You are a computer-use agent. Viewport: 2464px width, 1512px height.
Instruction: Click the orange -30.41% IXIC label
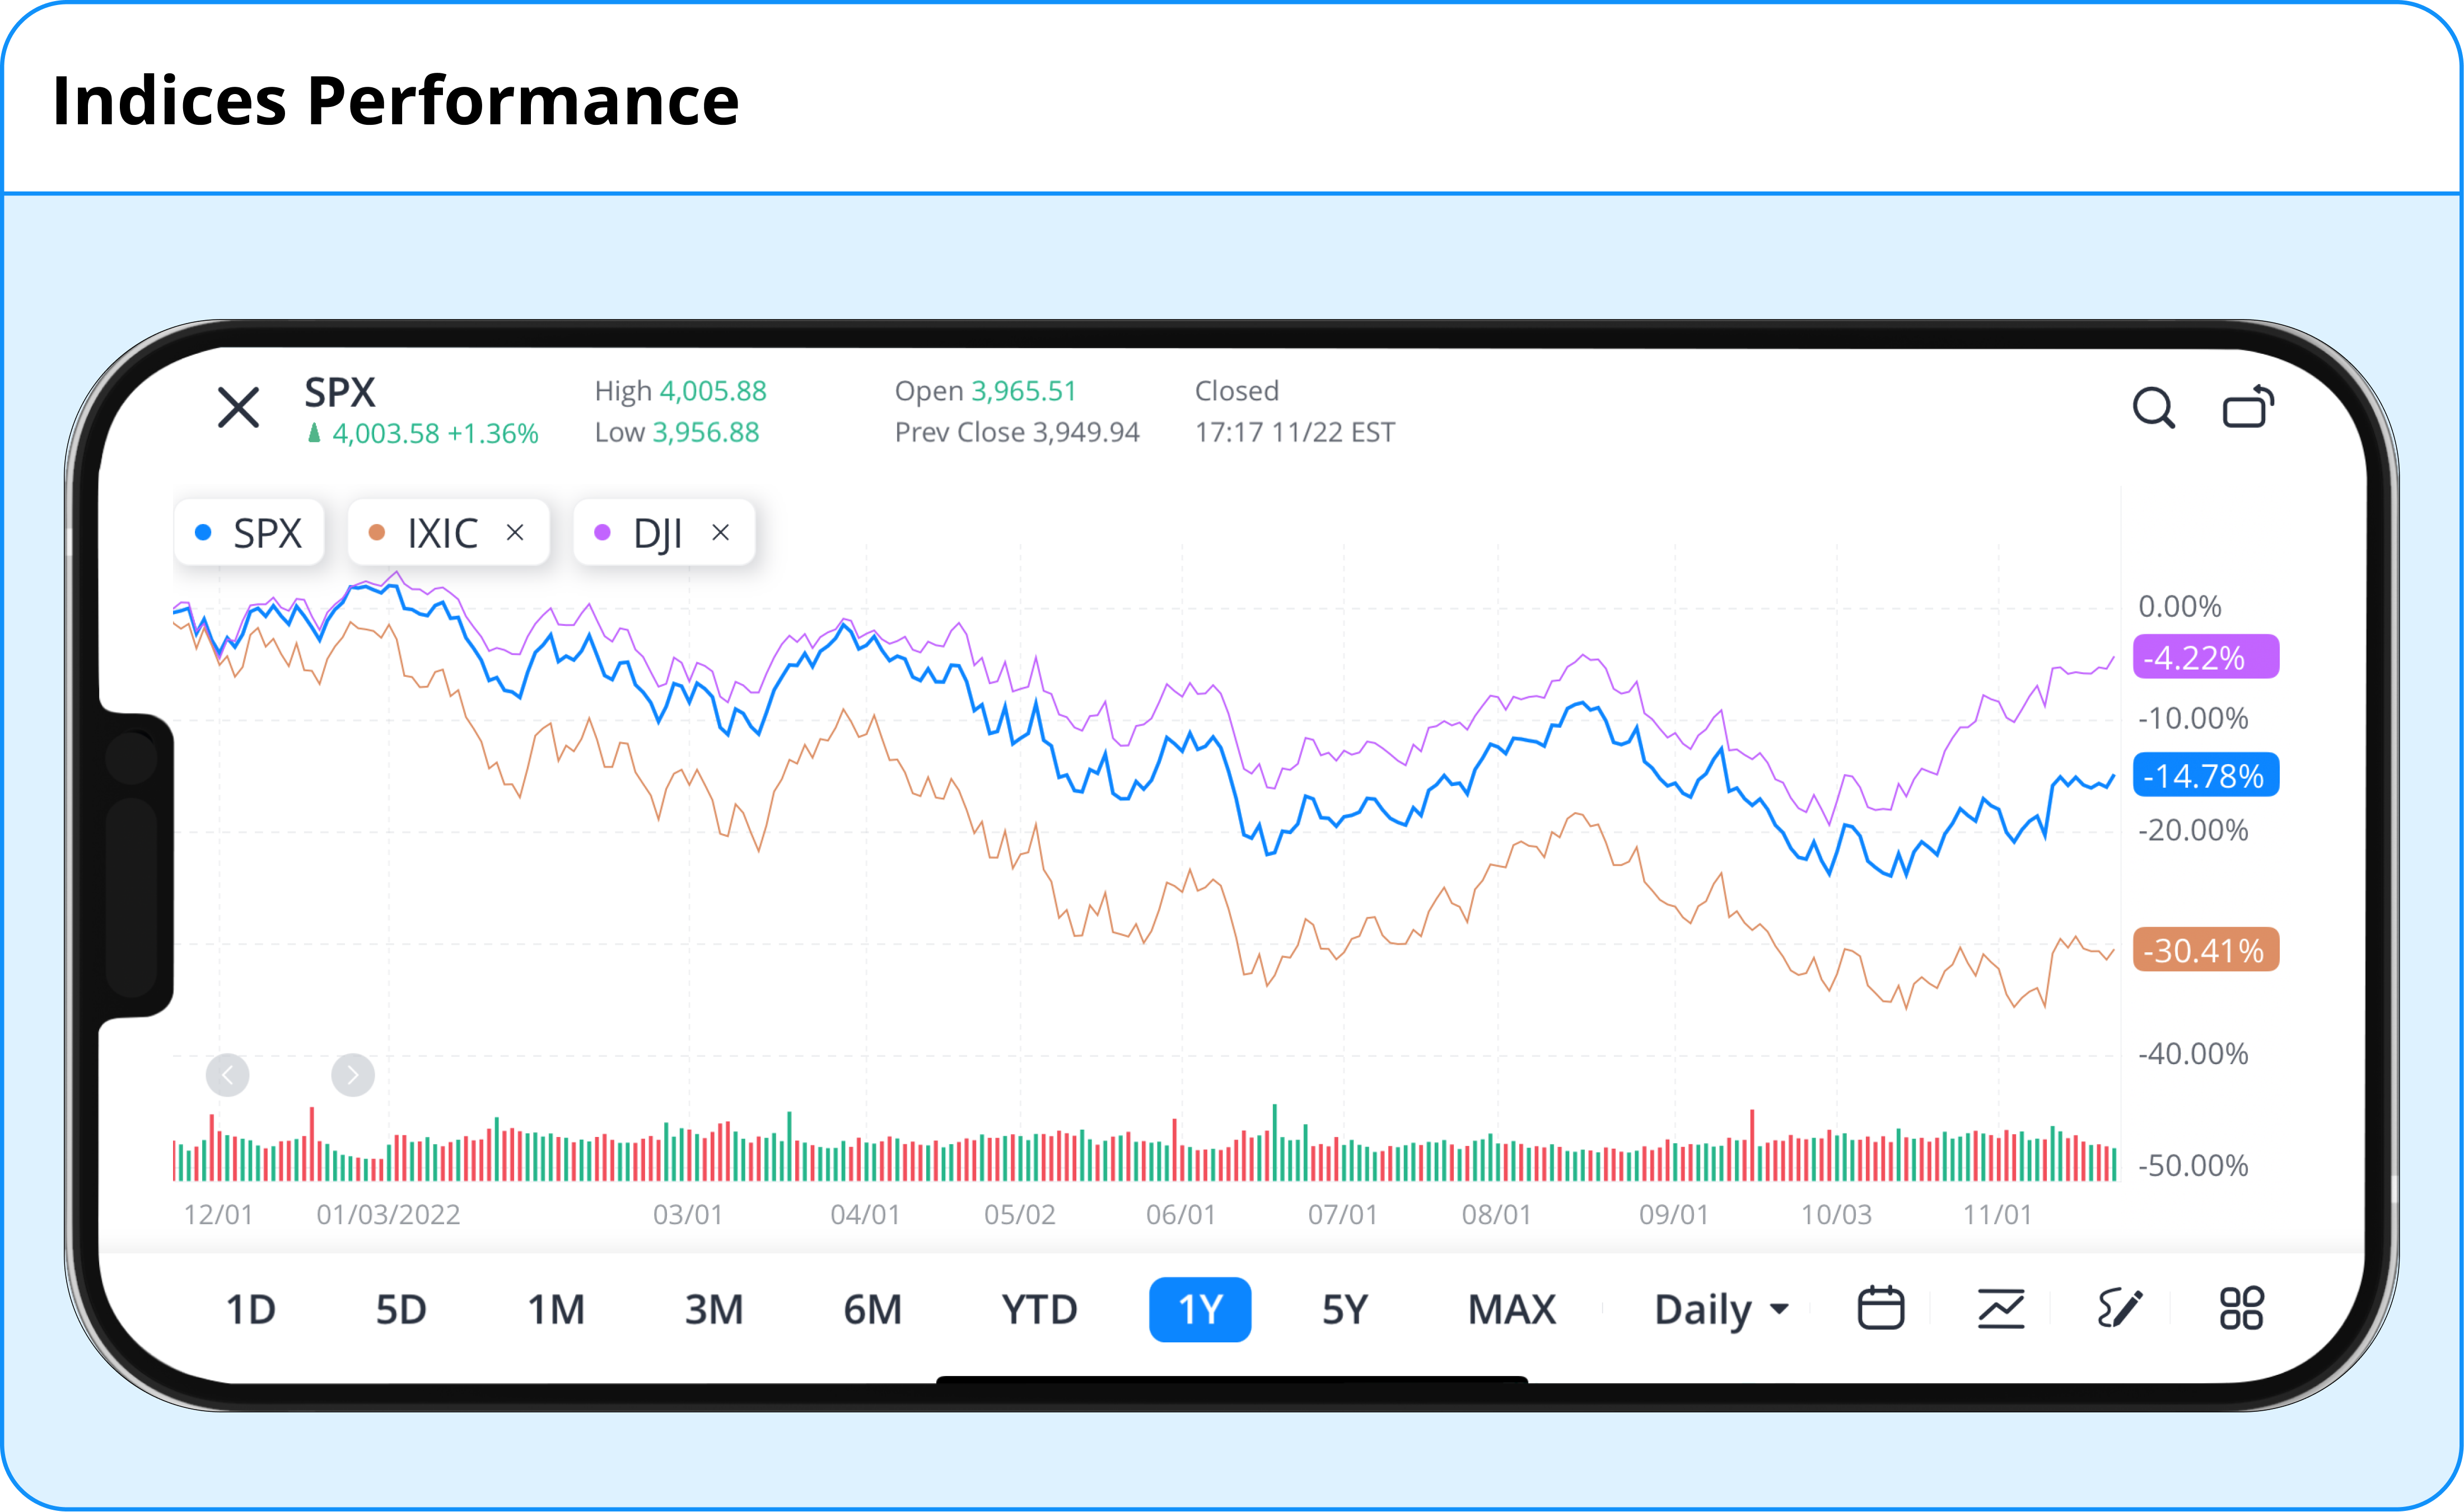(x=2205, y=950)
